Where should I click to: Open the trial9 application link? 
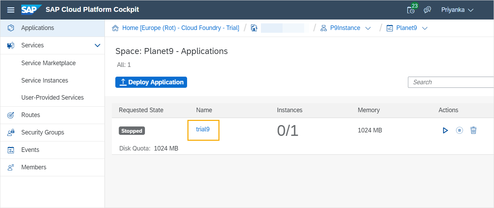(203, 130)
